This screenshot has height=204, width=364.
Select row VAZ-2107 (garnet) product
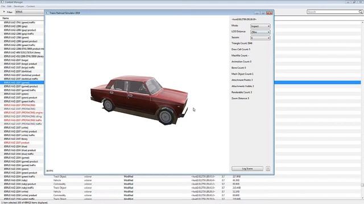coord(21,86)
